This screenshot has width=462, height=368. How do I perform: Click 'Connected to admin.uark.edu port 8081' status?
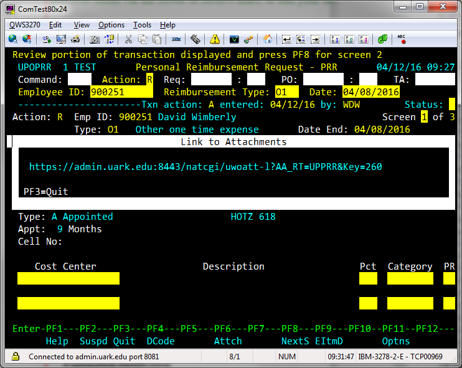tap(93, 357)
